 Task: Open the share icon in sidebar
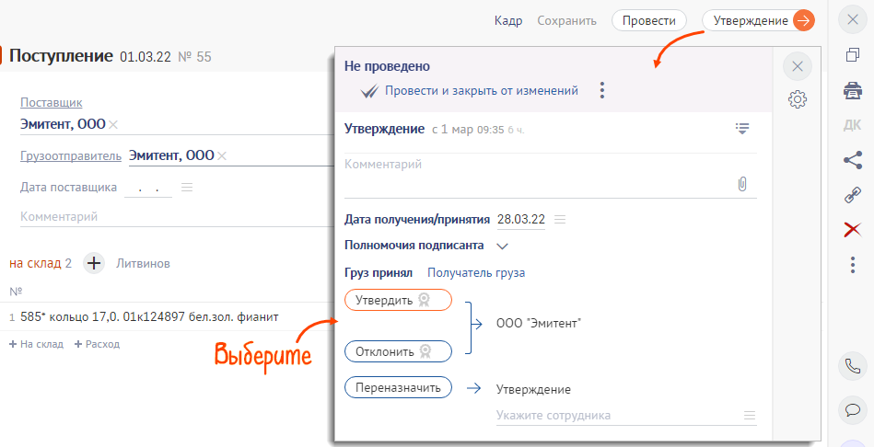853,159
